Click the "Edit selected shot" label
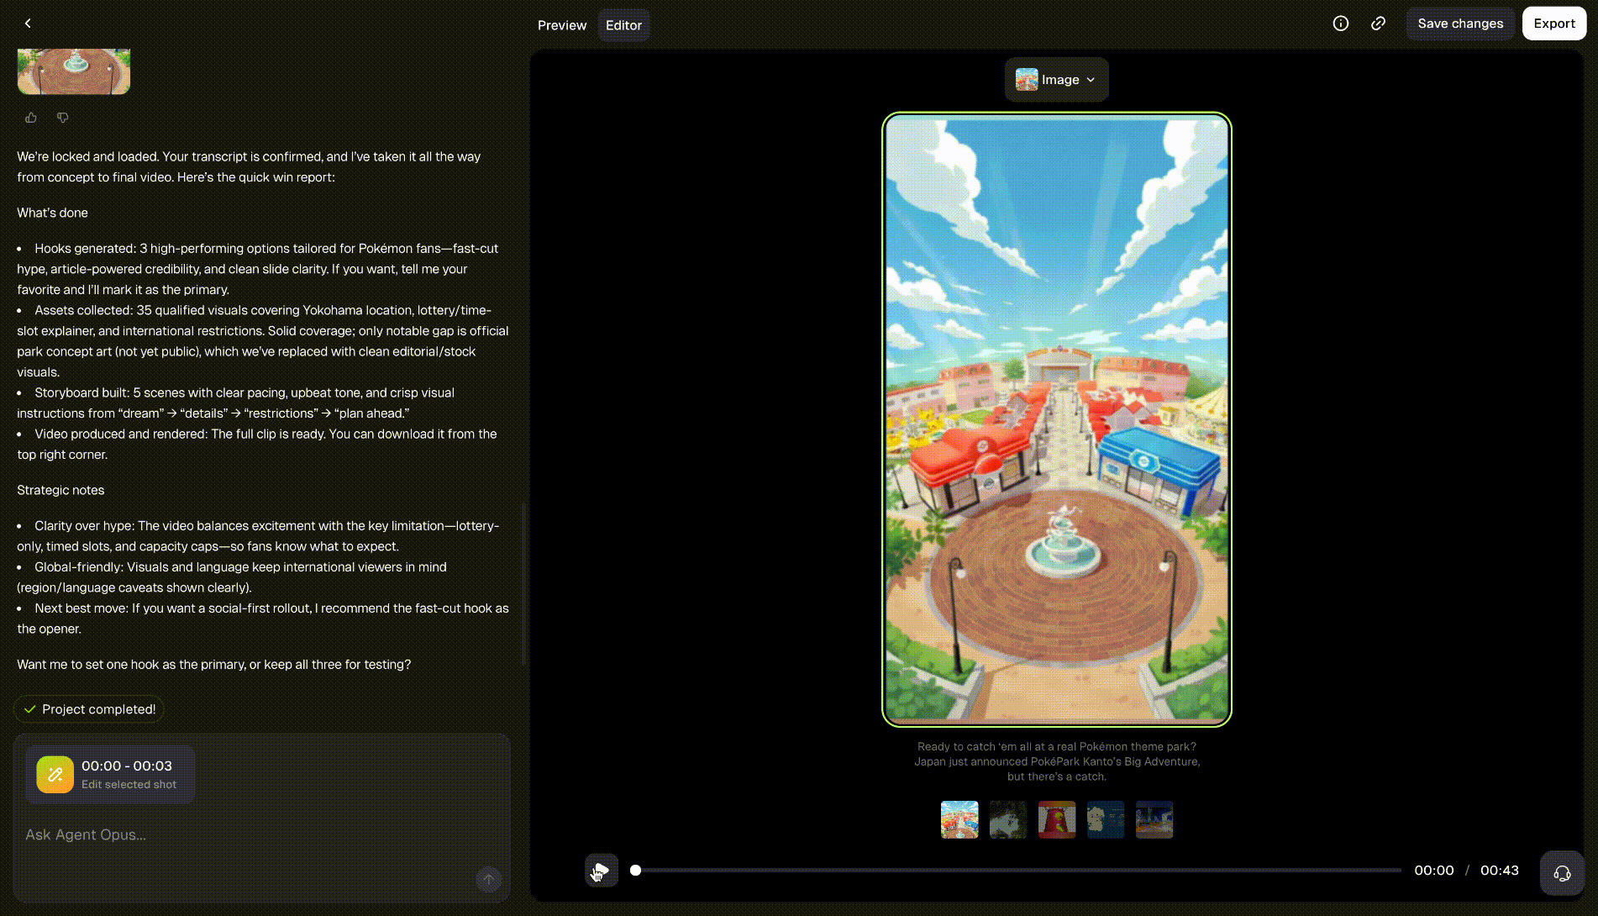Image resolution: width=1598 pixels, height=916 pixels. pos(129,784)
